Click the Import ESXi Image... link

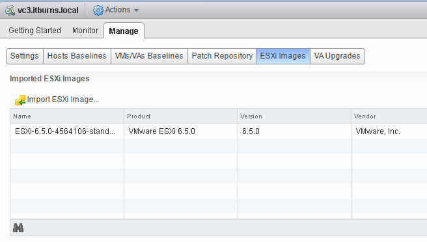click(63, 100)
